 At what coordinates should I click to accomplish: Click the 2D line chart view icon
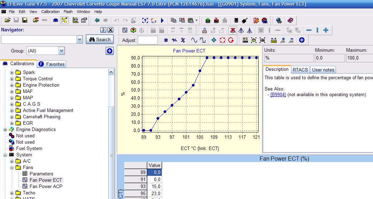pos(125,30)
